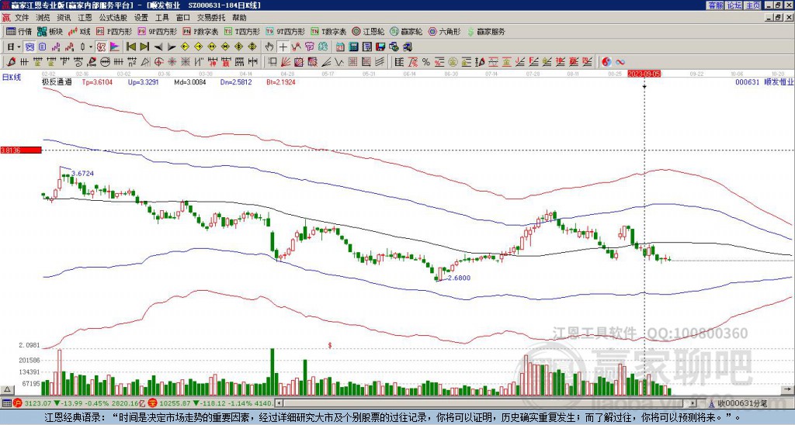Click the 日K线 chart label
Screen dimensions: 795x425
(11, 77)
